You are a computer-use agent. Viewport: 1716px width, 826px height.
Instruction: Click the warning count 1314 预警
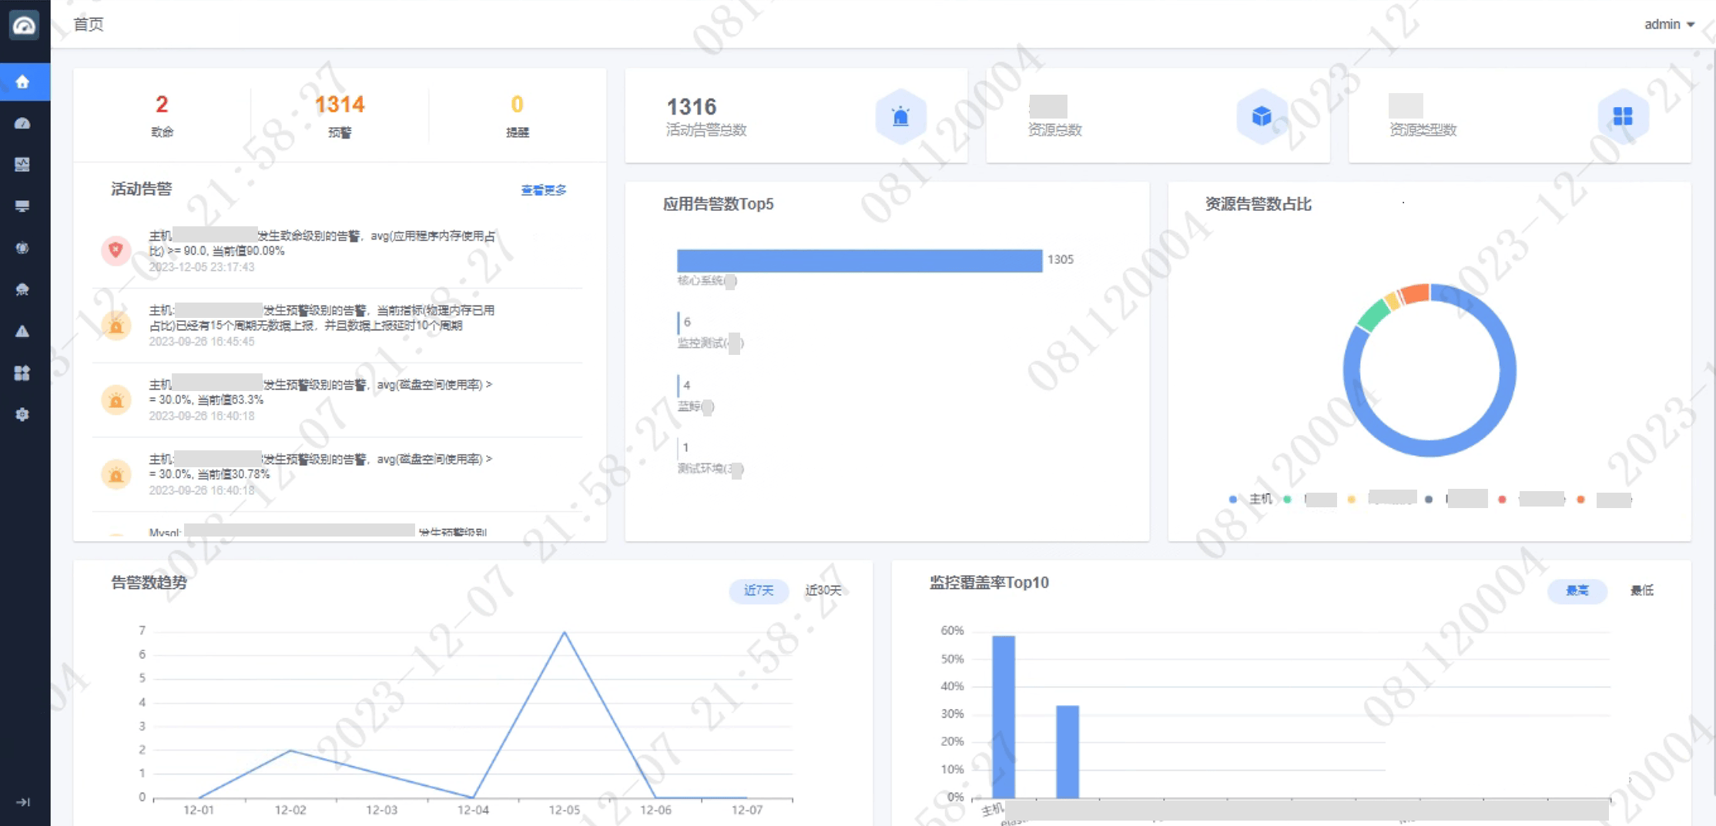click(340, 115)
